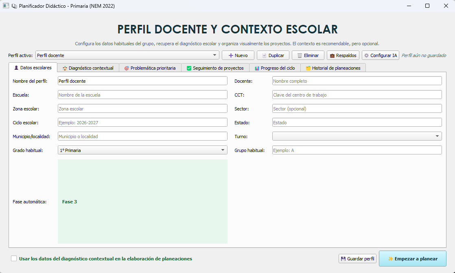Viewport: 455px width, 273px height.
Task: Click the Docente full name field
Action: coord(357,81)
